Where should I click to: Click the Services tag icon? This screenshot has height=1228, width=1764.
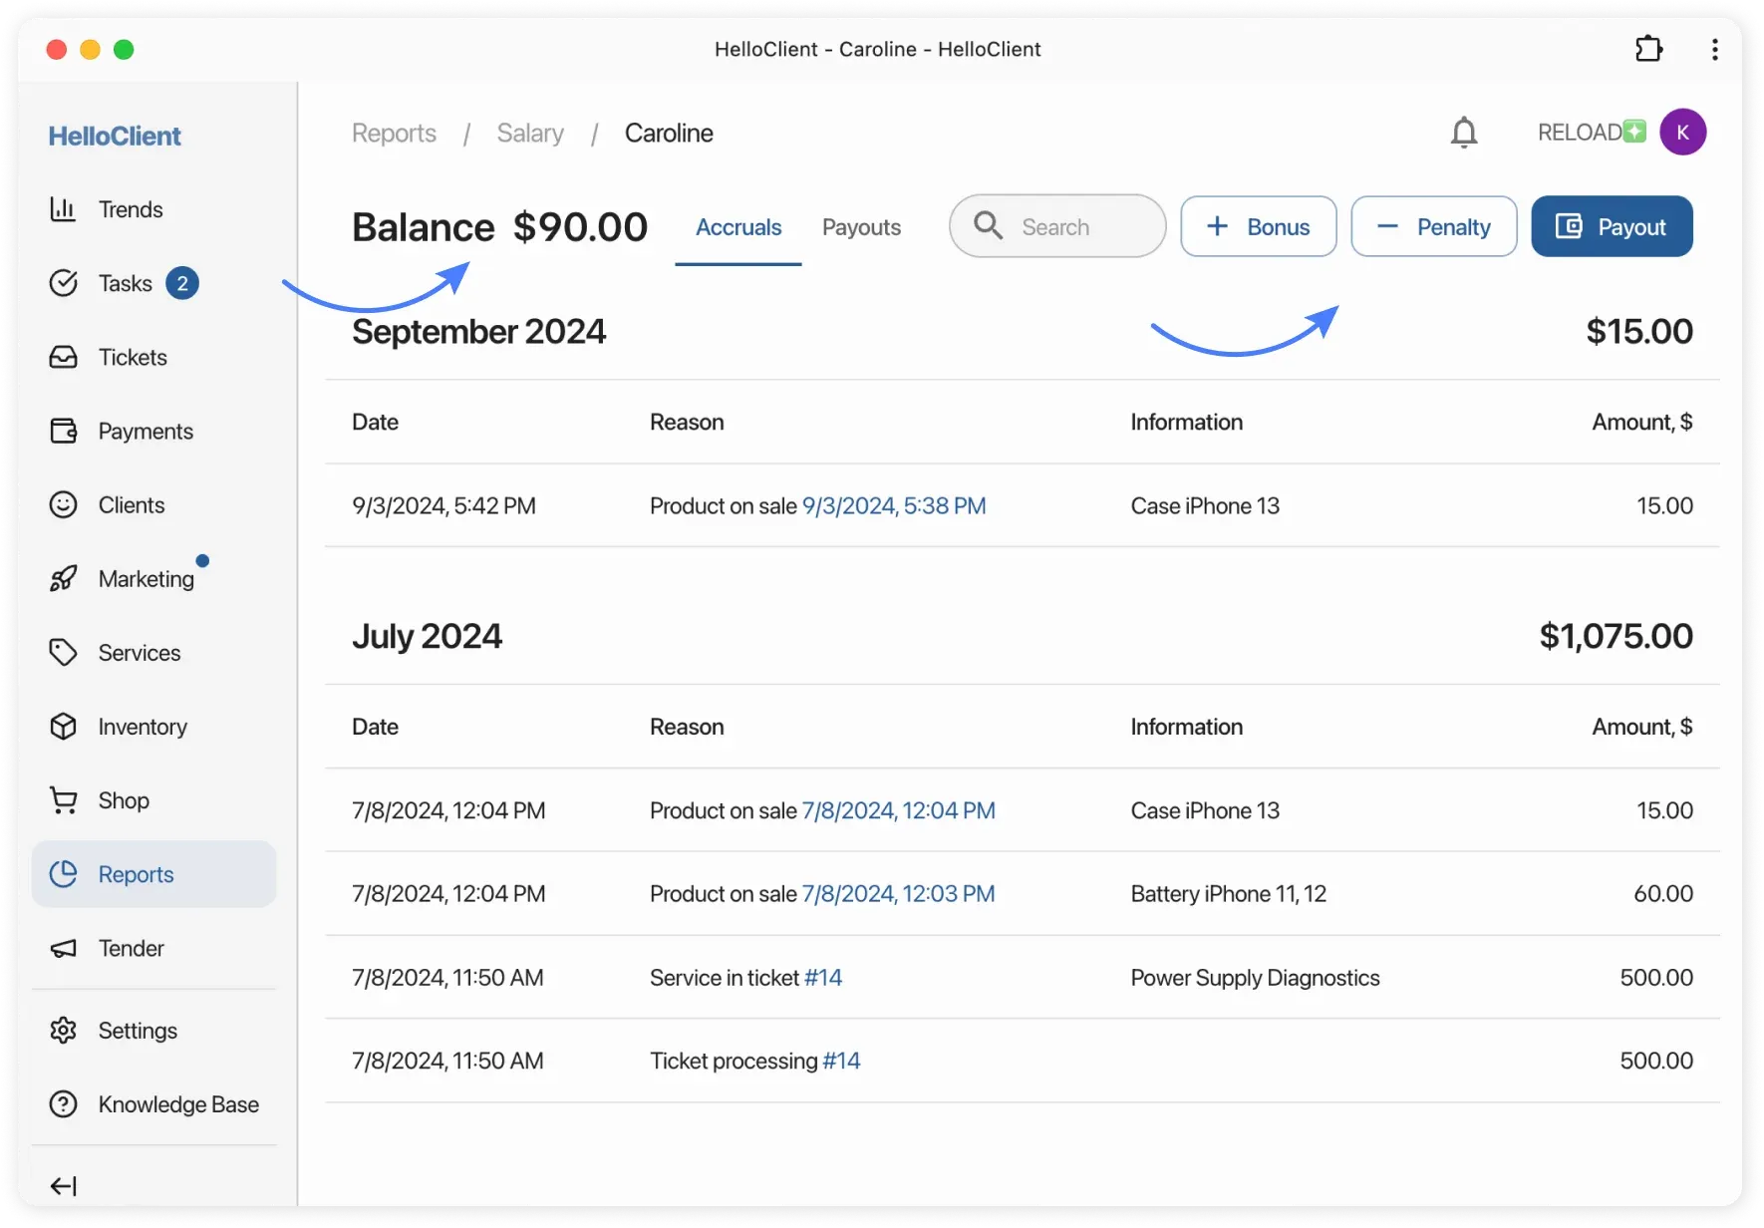(64, 653)
